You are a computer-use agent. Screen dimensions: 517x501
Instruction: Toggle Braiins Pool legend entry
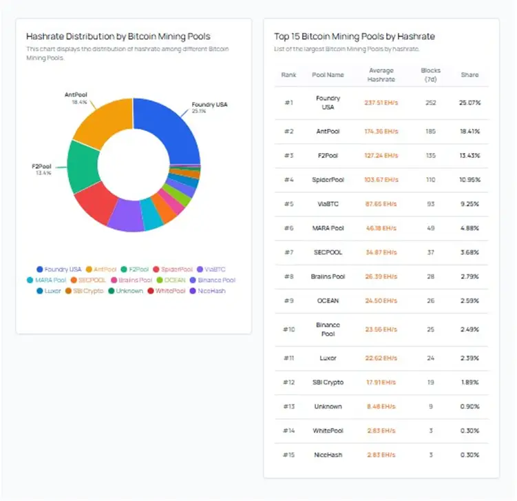[x=131, y=280]
